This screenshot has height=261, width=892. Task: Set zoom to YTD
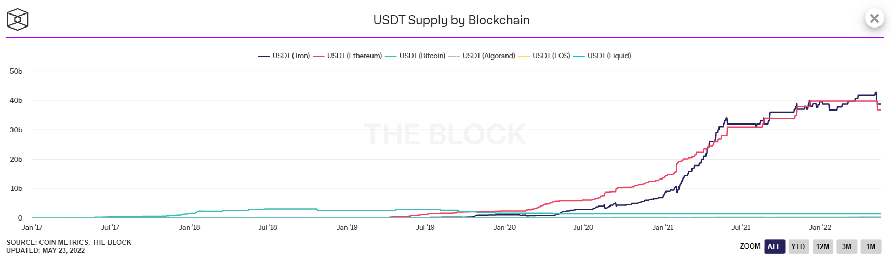click(798, 246)
